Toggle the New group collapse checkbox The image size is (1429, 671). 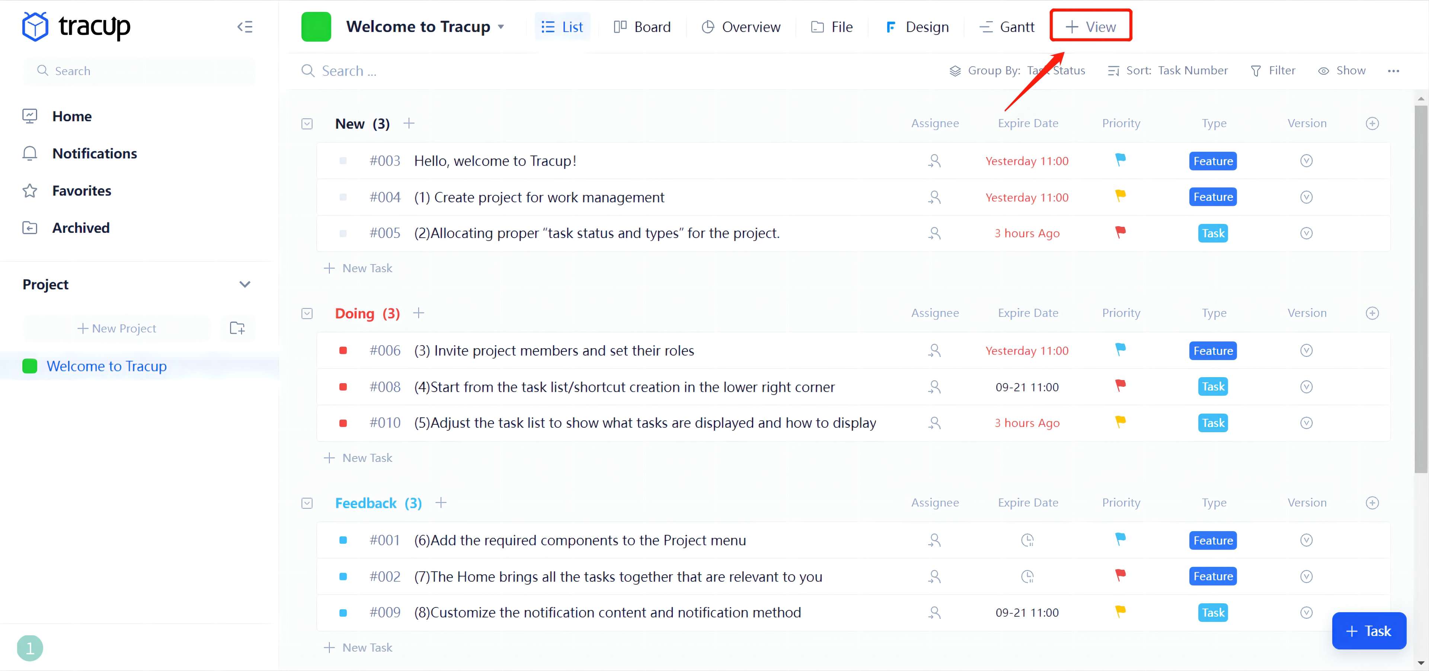click(307, 123)
